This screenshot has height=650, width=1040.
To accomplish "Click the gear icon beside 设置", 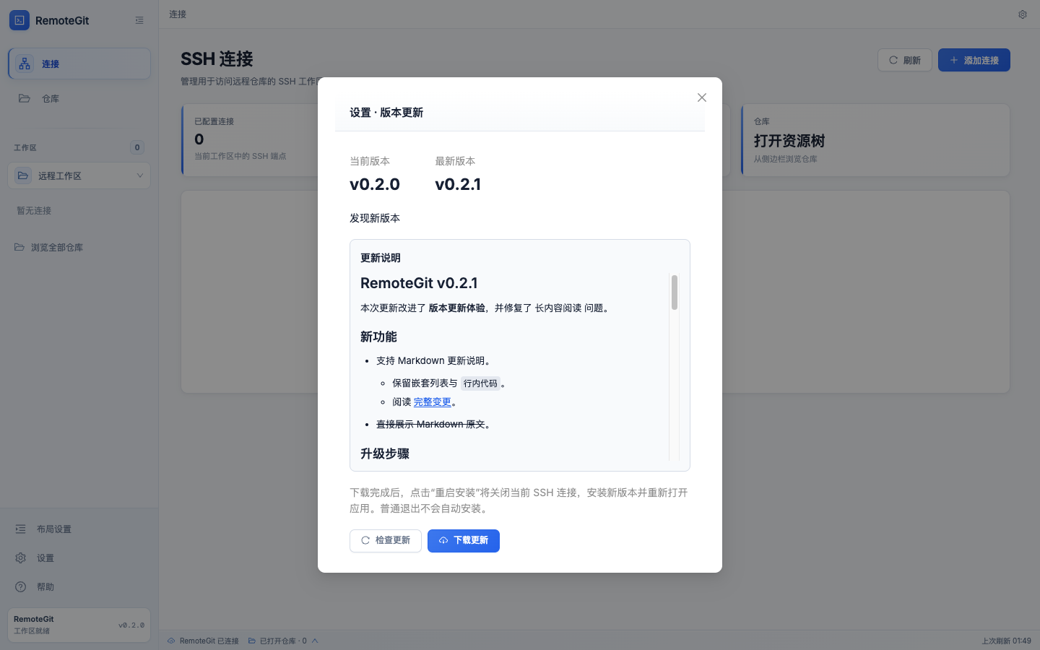I will (21, 558).
